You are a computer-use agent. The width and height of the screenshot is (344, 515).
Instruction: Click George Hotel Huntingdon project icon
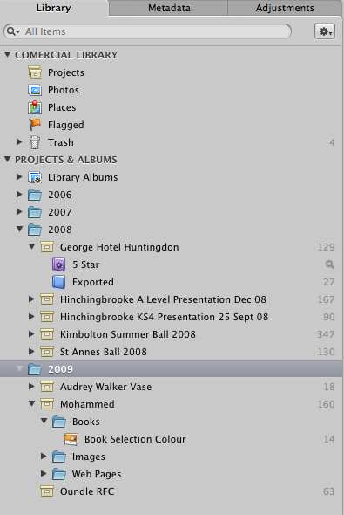pyautogui.click(x=47, y=247)
